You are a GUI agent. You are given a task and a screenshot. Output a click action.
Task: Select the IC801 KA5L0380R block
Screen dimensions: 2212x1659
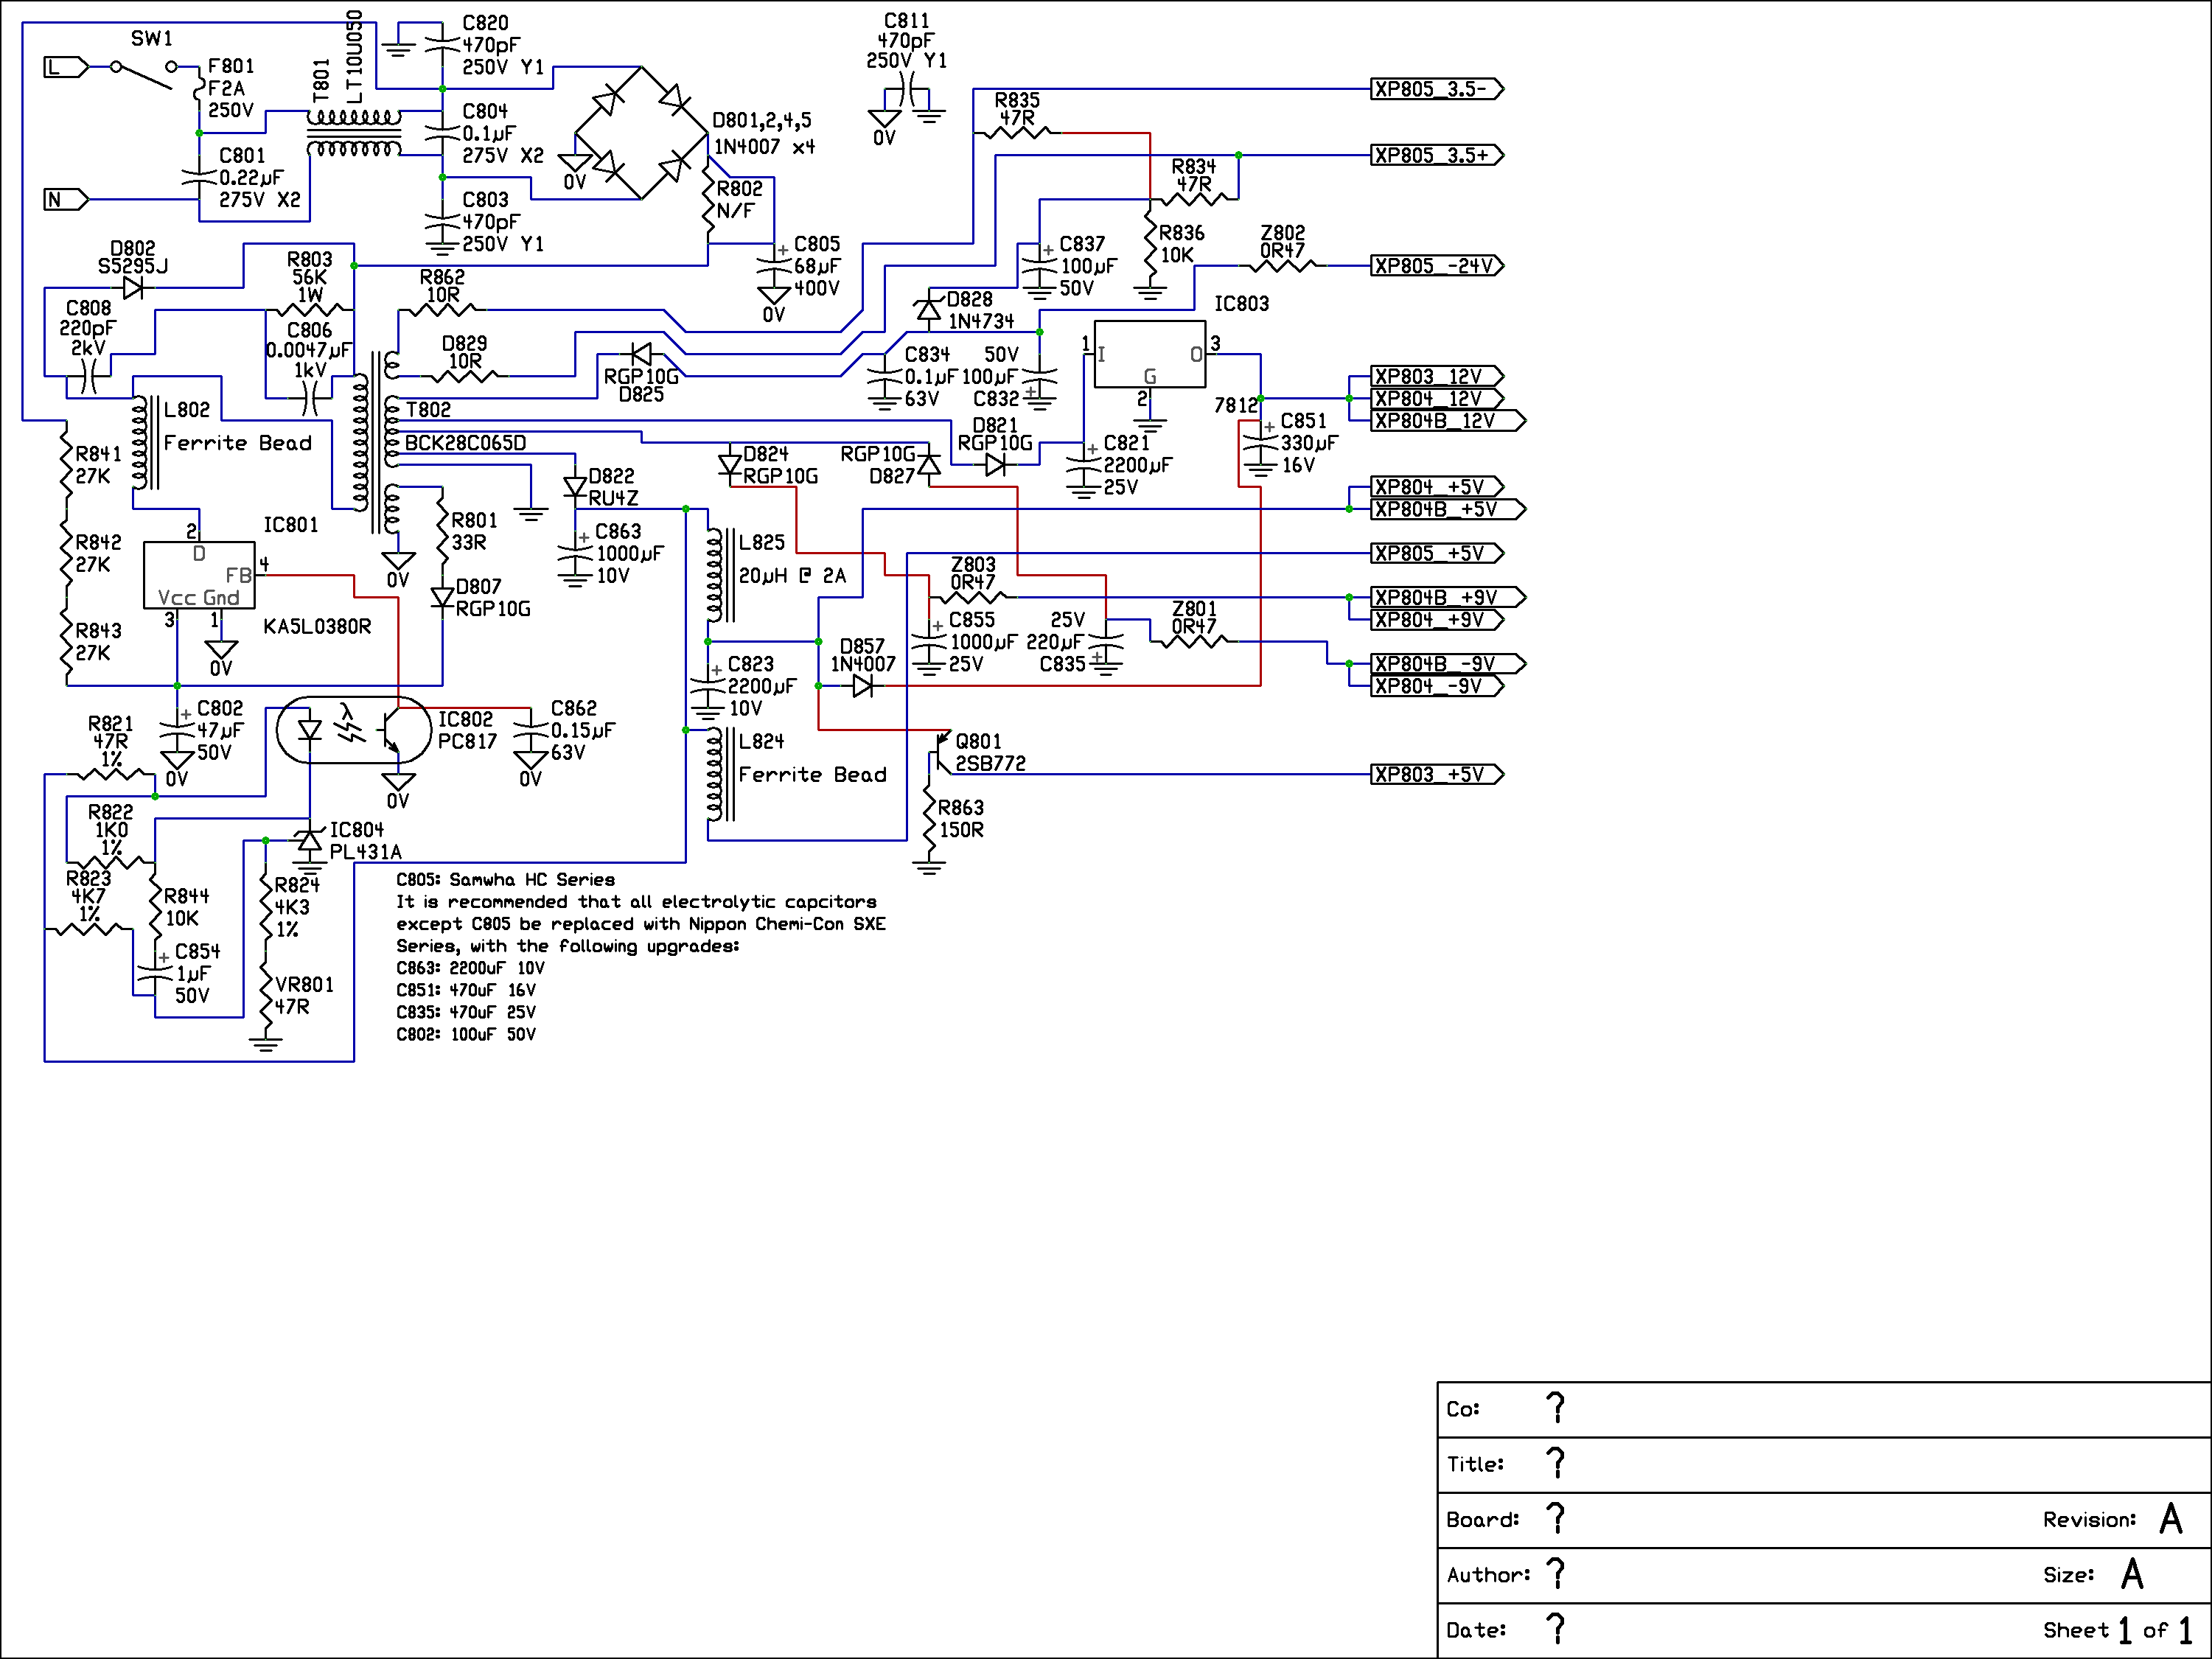[199, 575]
